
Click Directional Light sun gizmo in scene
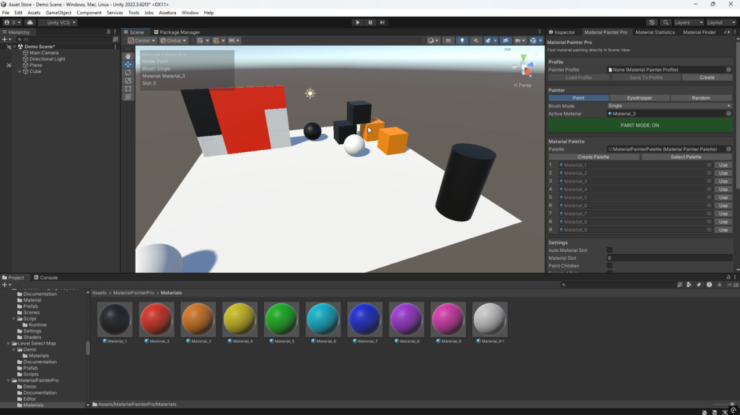click(310, 93)
